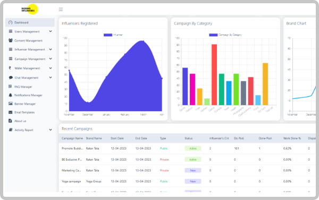Click the Dashboard gauge icon
The image size is (319, 200).
coord(11,22)
